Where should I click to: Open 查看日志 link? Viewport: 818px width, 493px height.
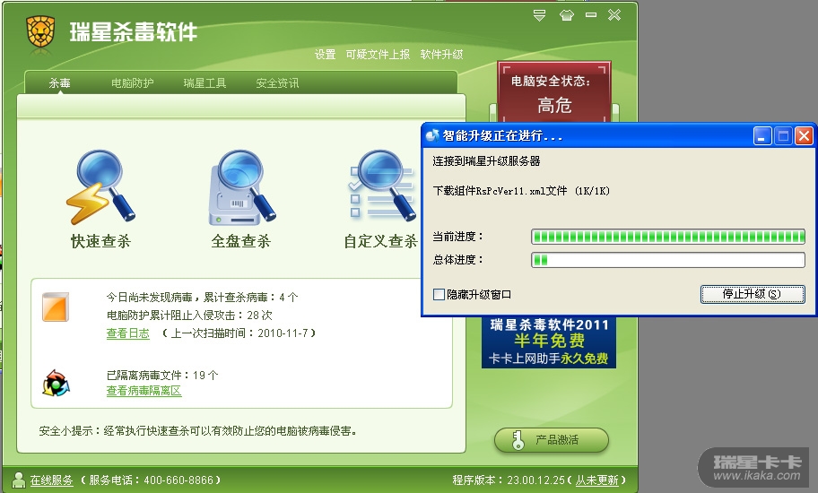click(x=127, y=333)
